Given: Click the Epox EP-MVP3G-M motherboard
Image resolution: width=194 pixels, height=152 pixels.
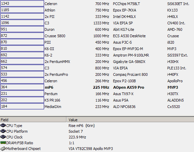Looking at the screenshot, I should pyautogui.click(x=128, y=49).
